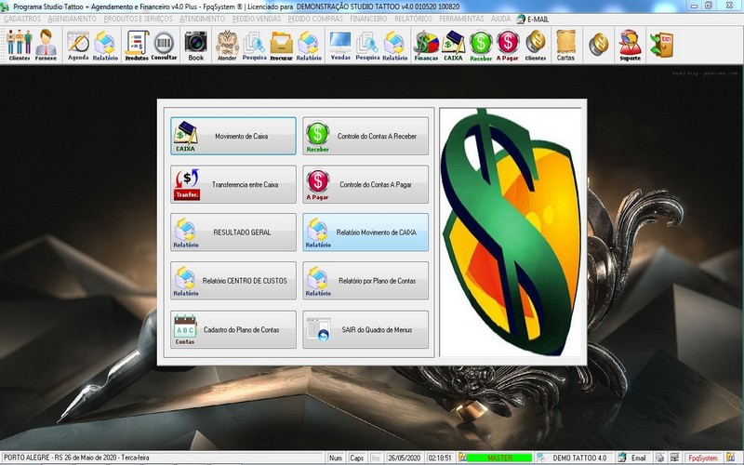
Task: Click the Vendas toolbar icon
Action: (x=340, y=44)
